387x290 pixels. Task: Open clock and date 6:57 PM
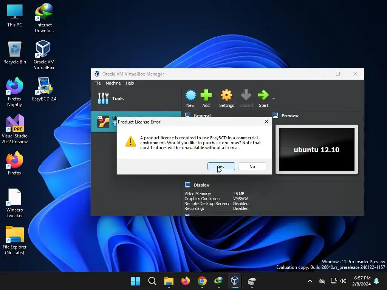pyautogui.click(x=361, y=281)
